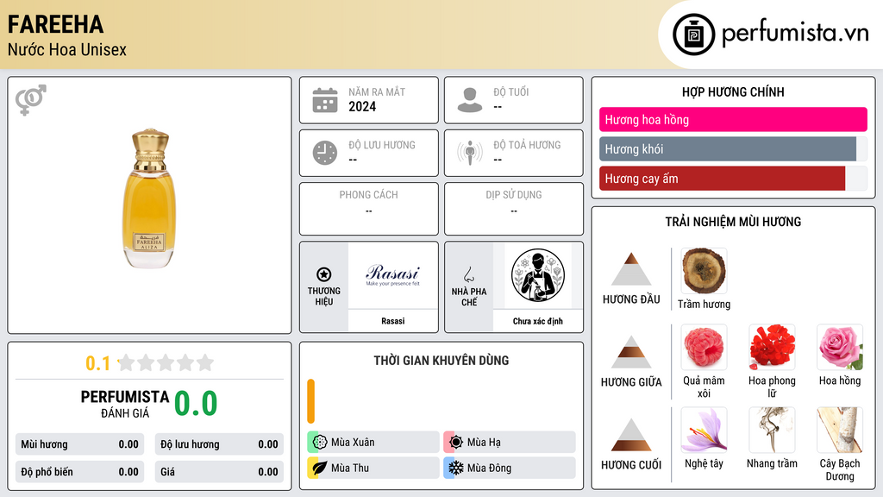The width and height of the screenshot is (883, 497).
Task: Select the Mùa Hạ season tag
Action: click(510, 443)
